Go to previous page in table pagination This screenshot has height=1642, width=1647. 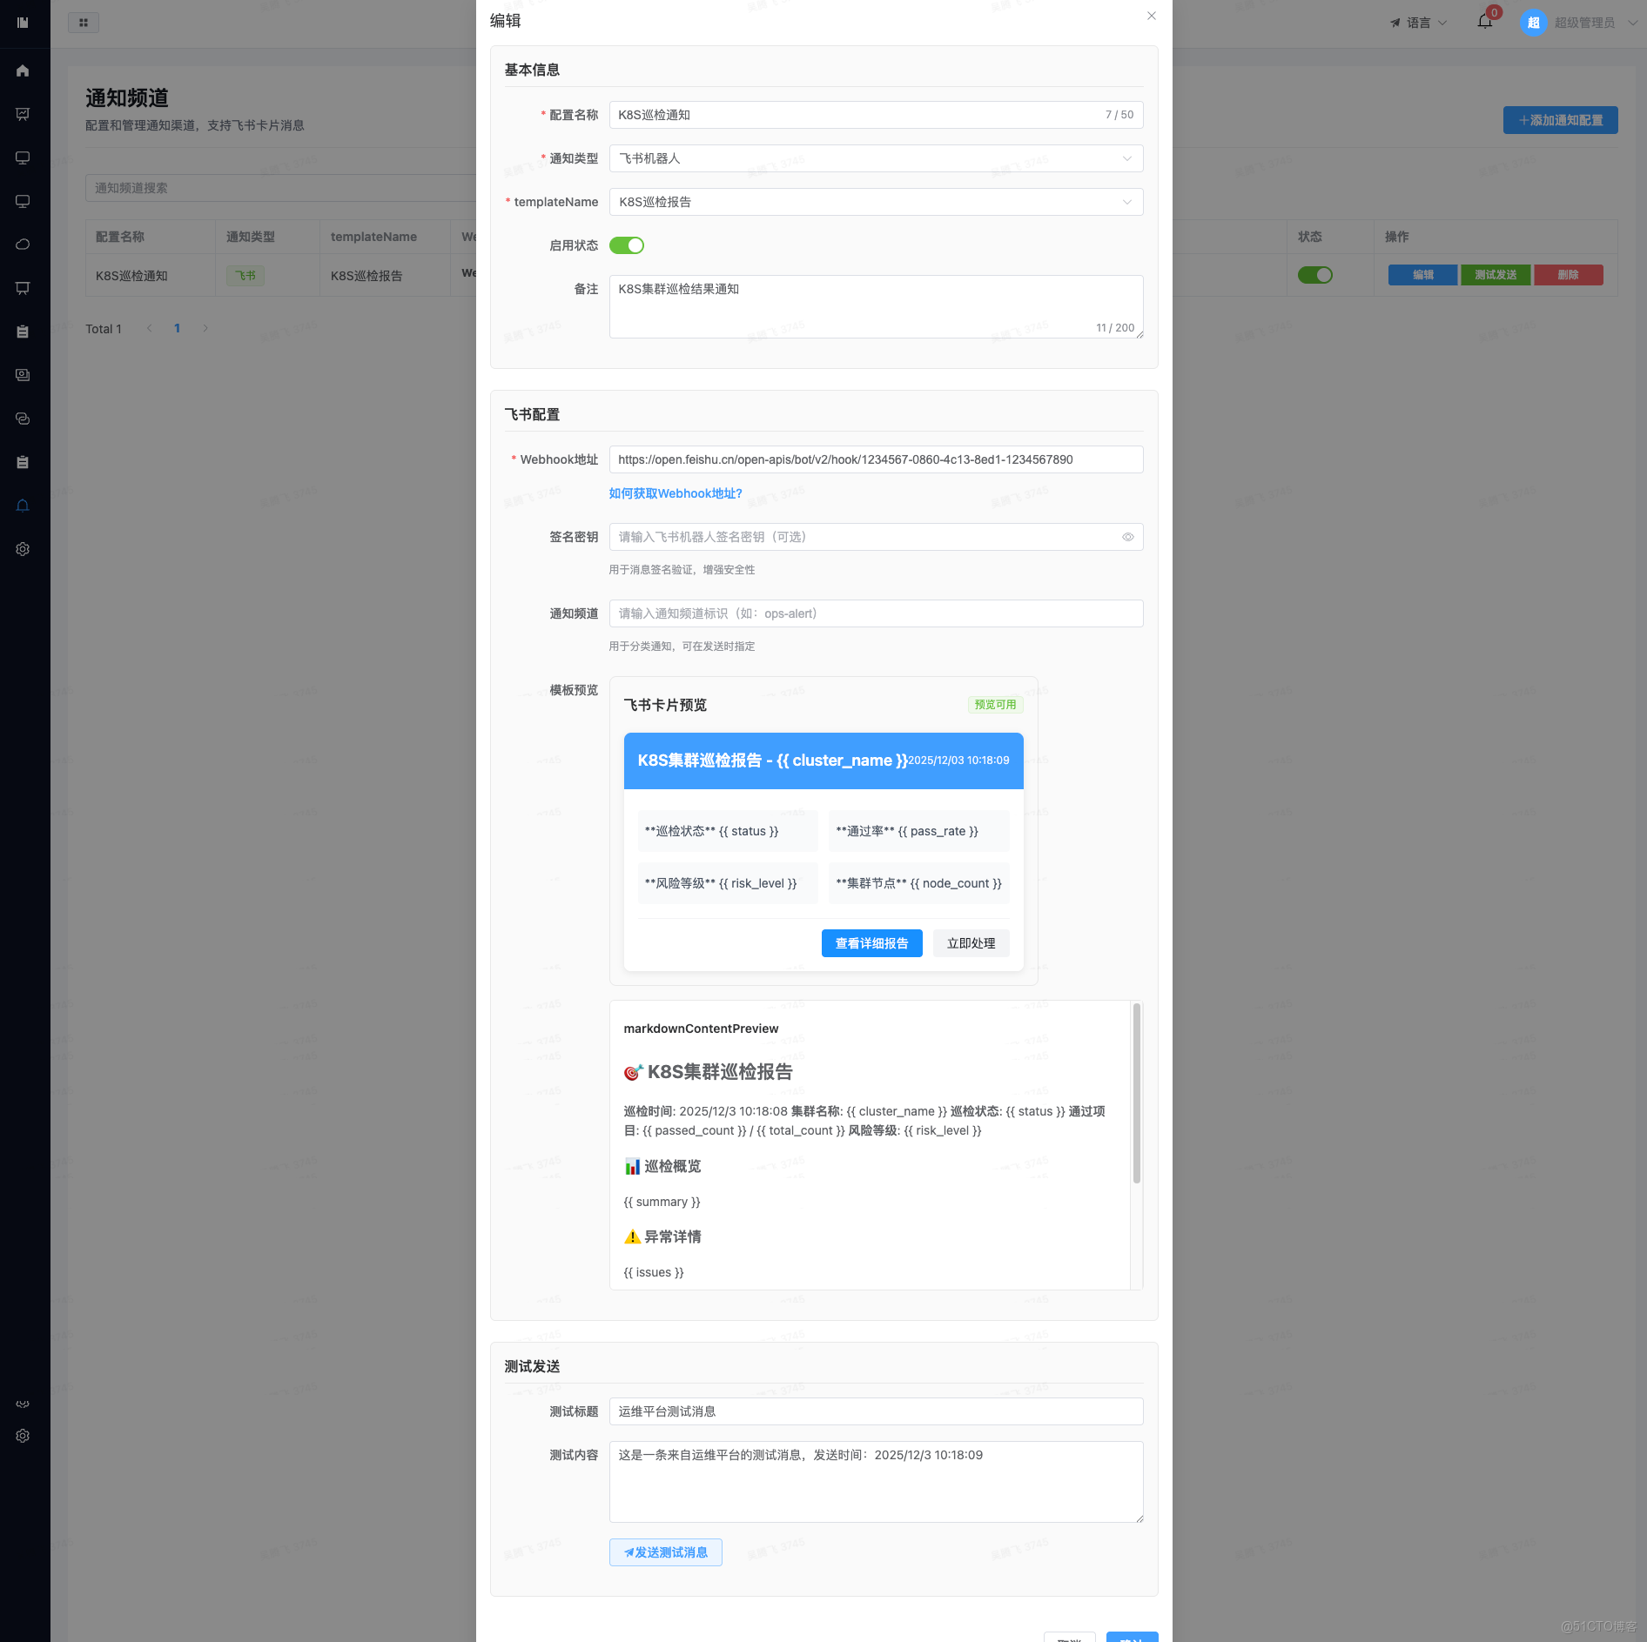pyautogui.click(x=150, y=328)
